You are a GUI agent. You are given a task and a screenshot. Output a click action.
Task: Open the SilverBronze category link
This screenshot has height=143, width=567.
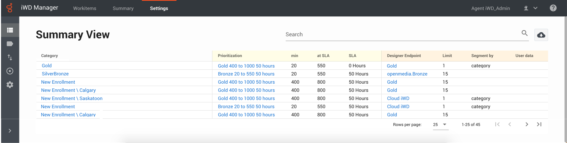55,74
